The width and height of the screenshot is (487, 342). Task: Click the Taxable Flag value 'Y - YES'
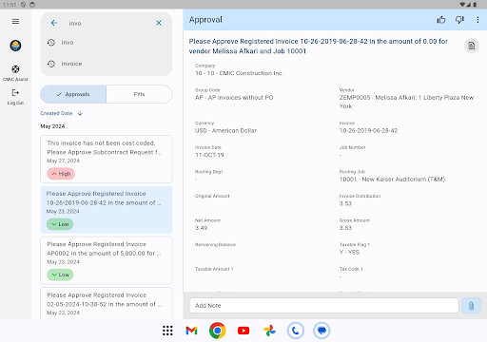tap(349, 252)
